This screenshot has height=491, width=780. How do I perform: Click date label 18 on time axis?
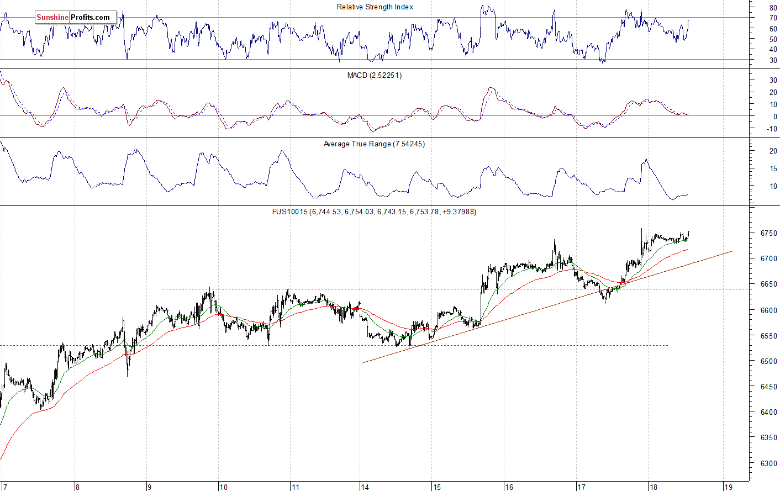[x=653, y=487]
